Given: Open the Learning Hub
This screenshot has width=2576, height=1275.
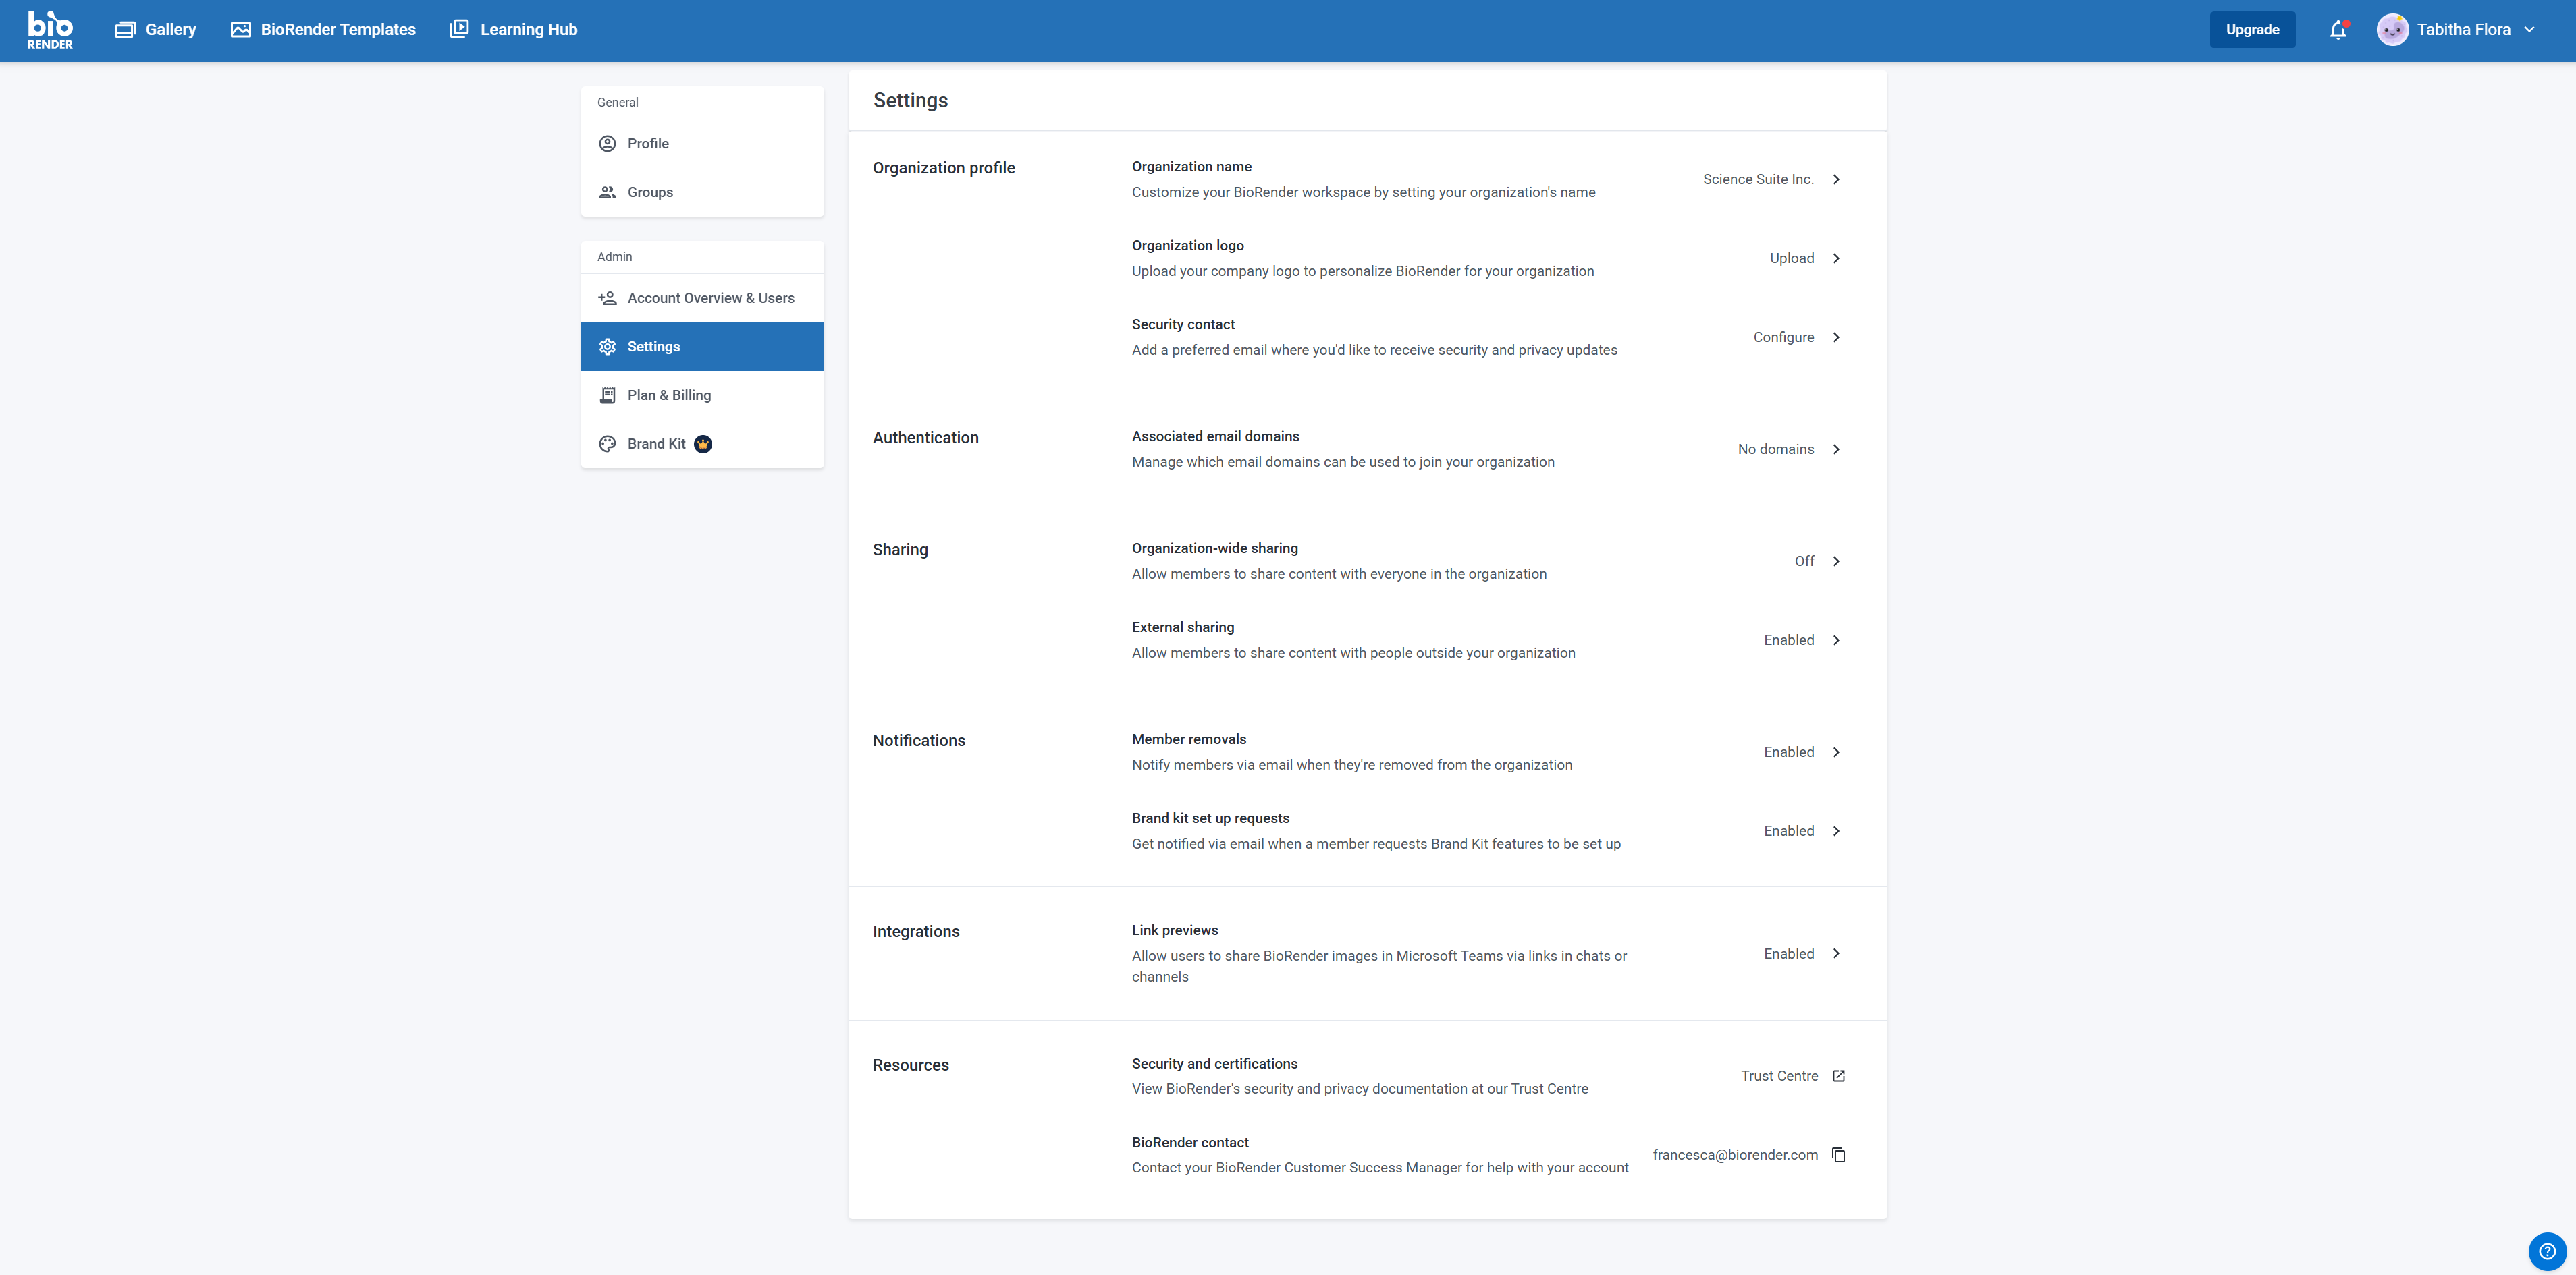Looking at the screenshot, I should pos(513,29).
